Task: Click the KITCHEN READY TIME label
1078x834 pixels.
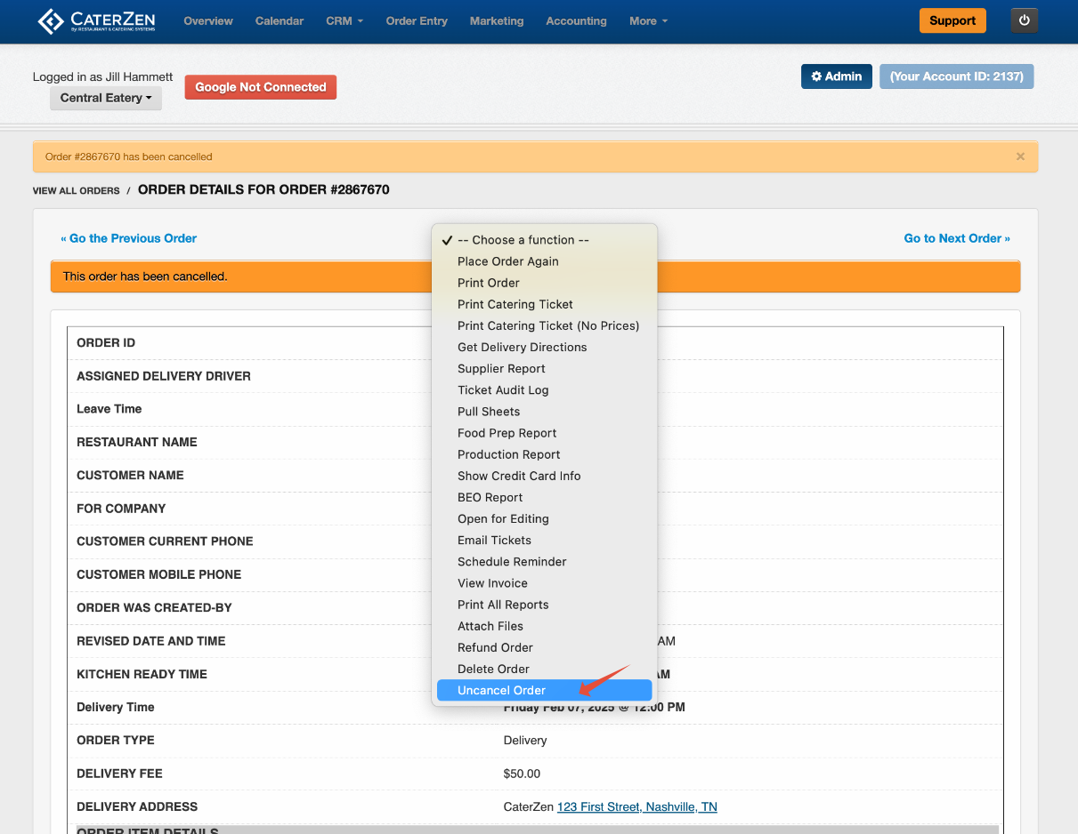Action: coord(142,674)
